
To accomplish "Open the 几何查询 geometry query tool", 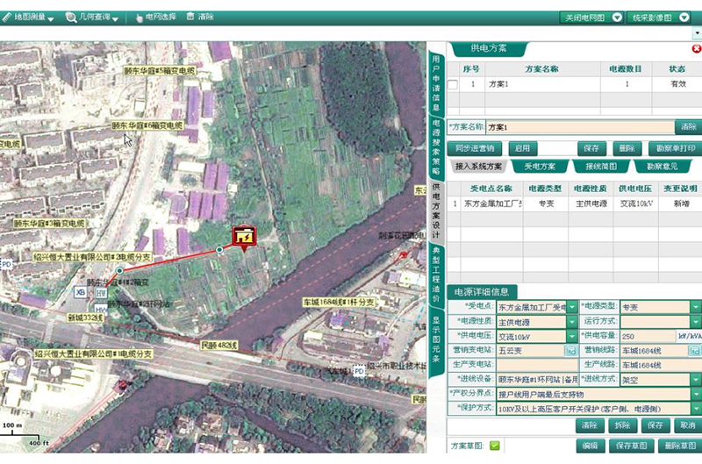I will point(92,18).
